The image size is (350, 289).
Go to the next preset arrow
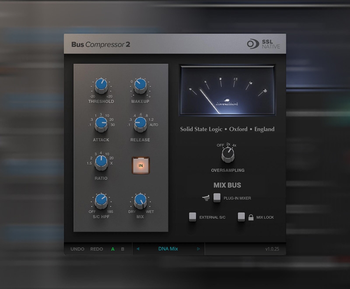pos(199,249)
